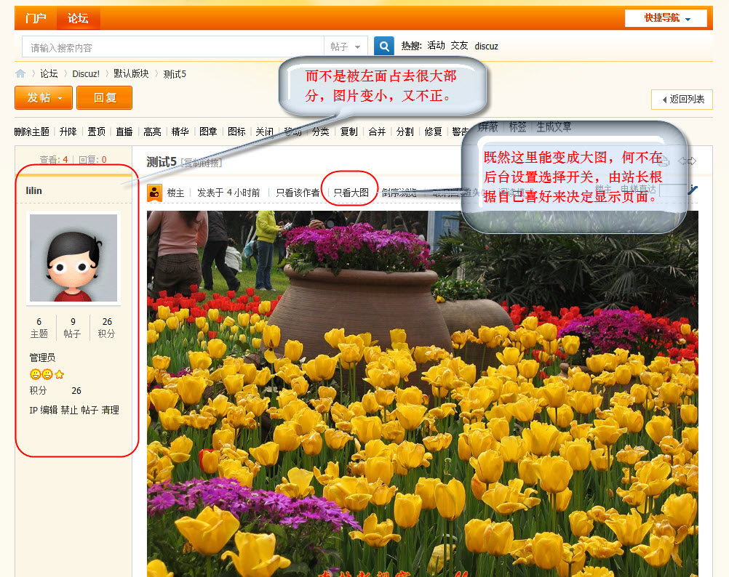
Task: Click 测试5 in the breadcrumb
Action: 175,74
